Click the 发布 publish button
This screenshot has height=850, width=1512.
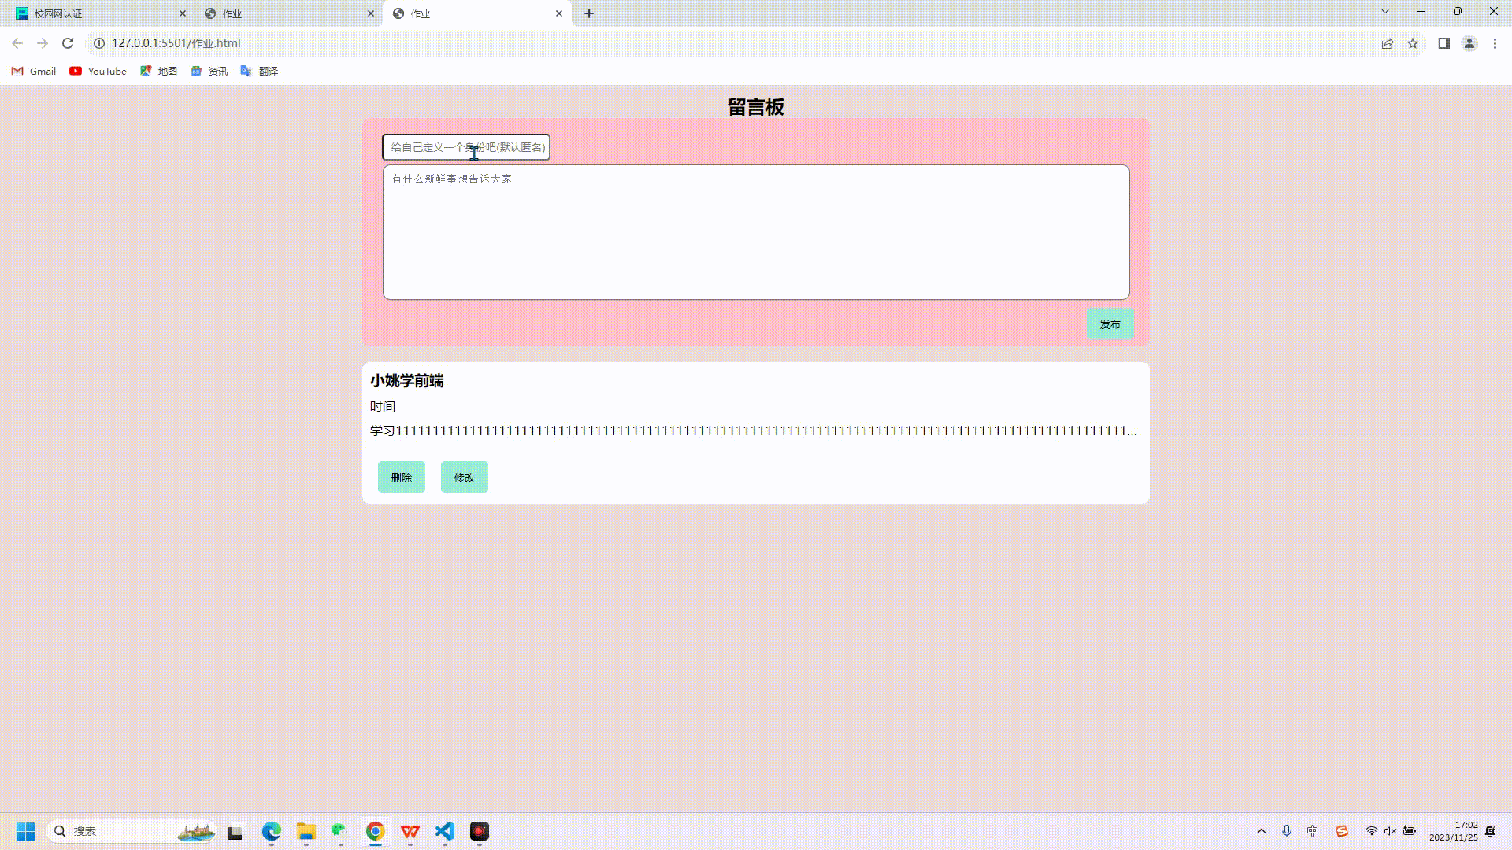click(x=1110, y=323)
